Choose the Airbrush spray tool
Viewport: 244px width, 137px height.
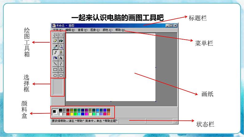pos(55,58)
